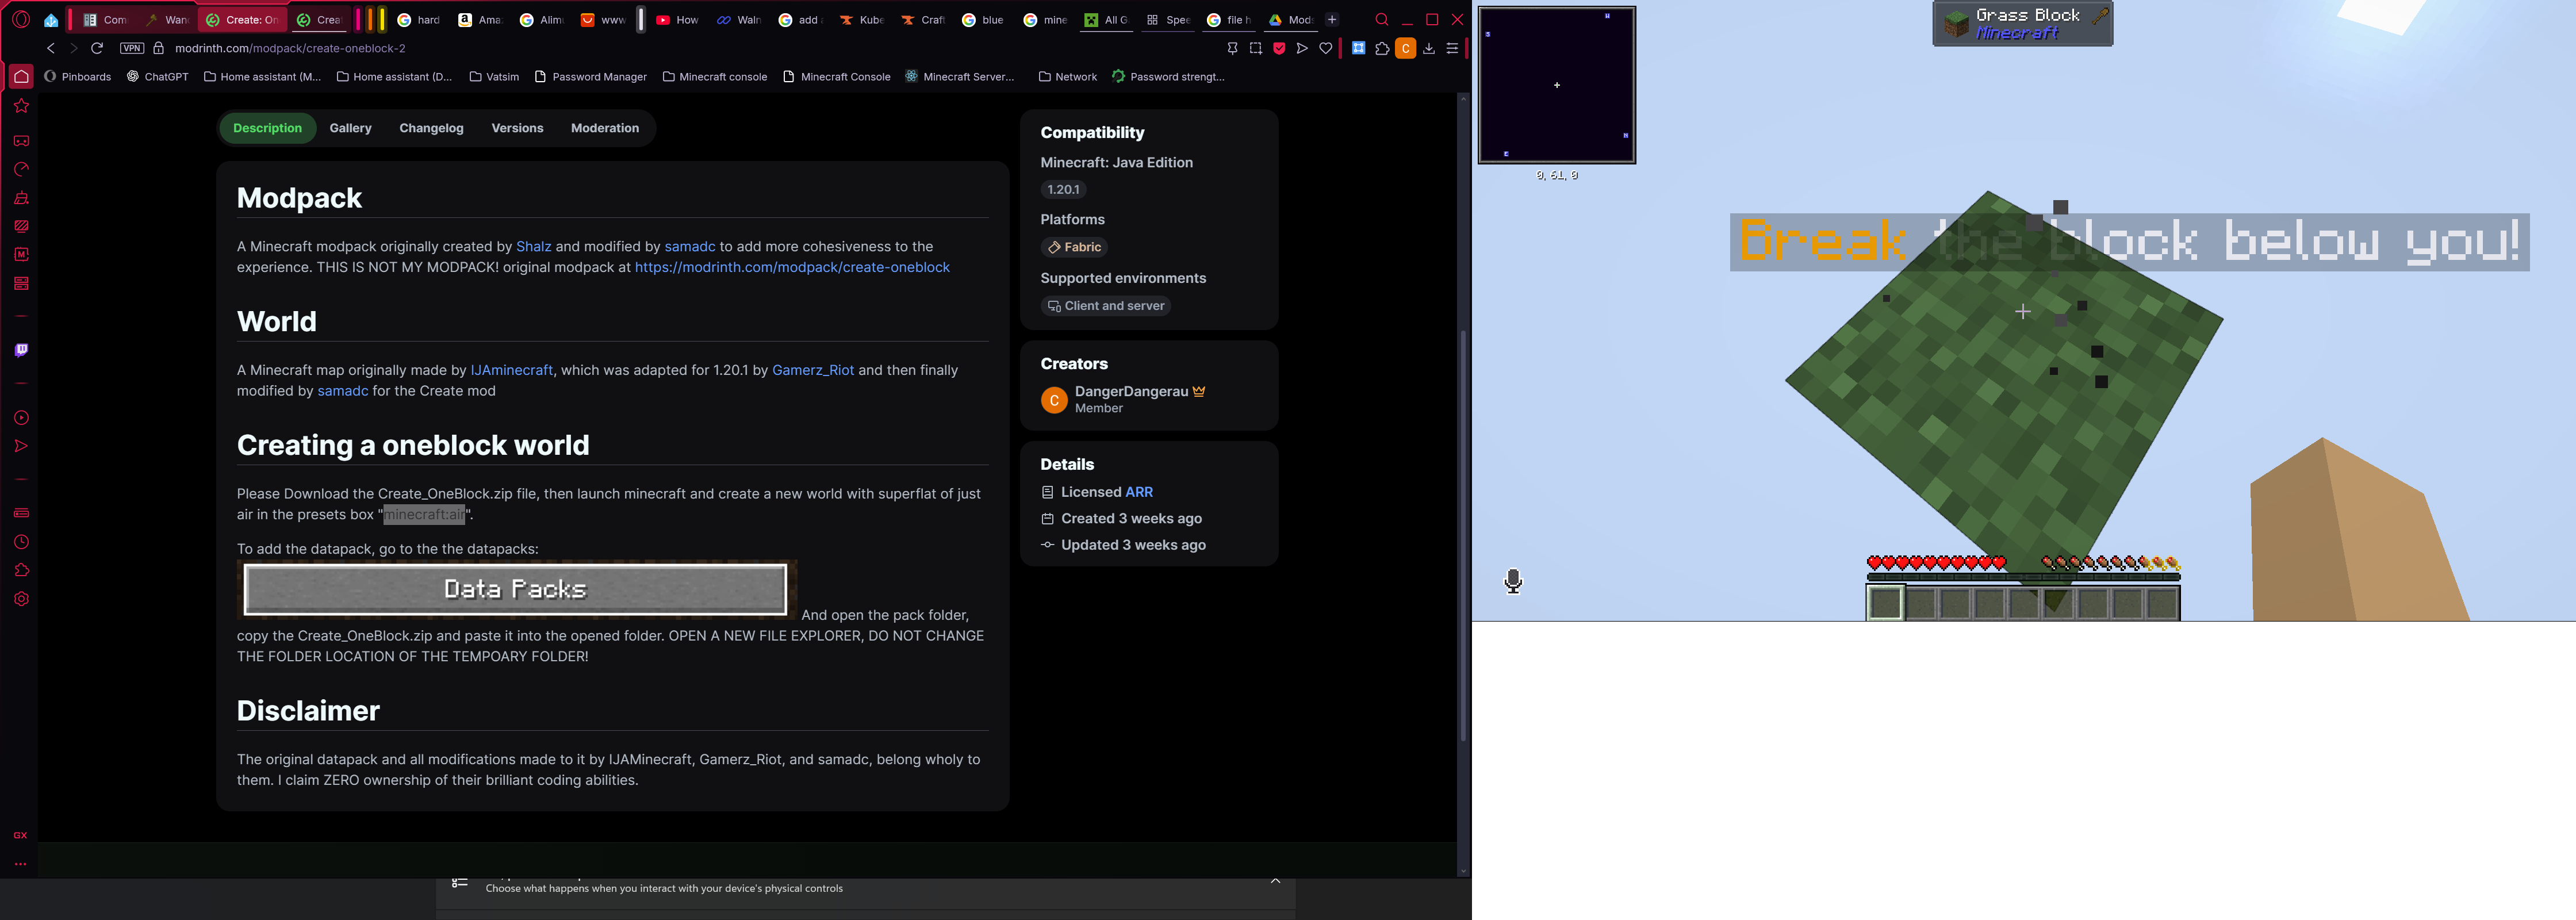Click the address bar padlock icon

(x=158, y=48)
